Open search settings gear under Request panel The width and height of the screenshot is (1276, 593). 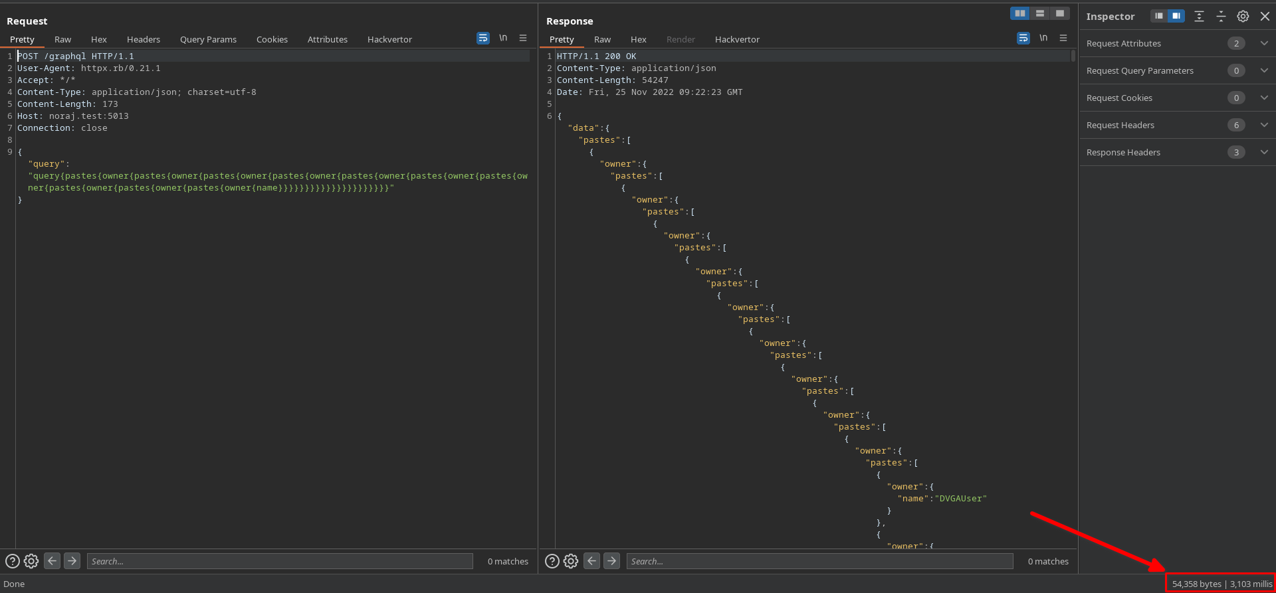pyautogui.click(x=31, y=561)
